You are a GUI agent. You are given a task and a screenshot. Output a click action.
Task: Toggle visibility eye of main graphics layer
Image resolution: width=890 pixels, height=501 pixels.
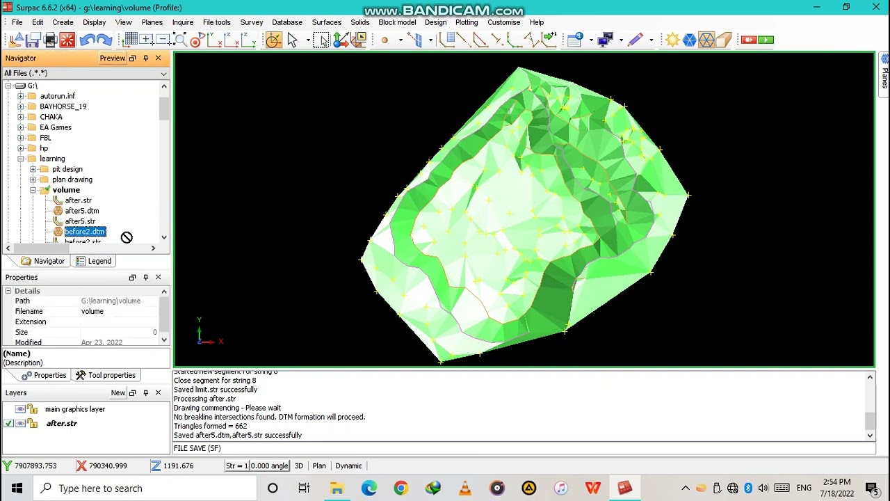(x=20, y=409)
